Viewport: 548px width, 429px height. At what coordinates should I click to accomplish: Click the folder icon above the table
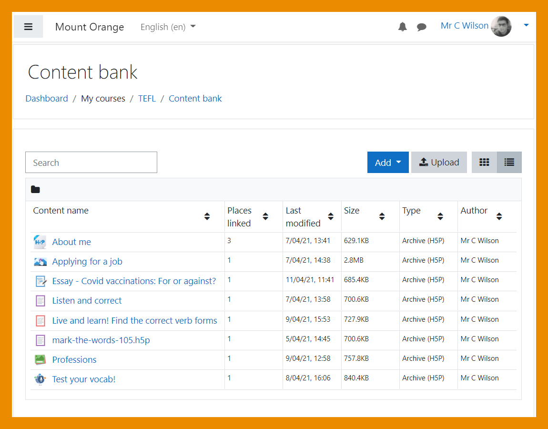click(x=35, y=190)
